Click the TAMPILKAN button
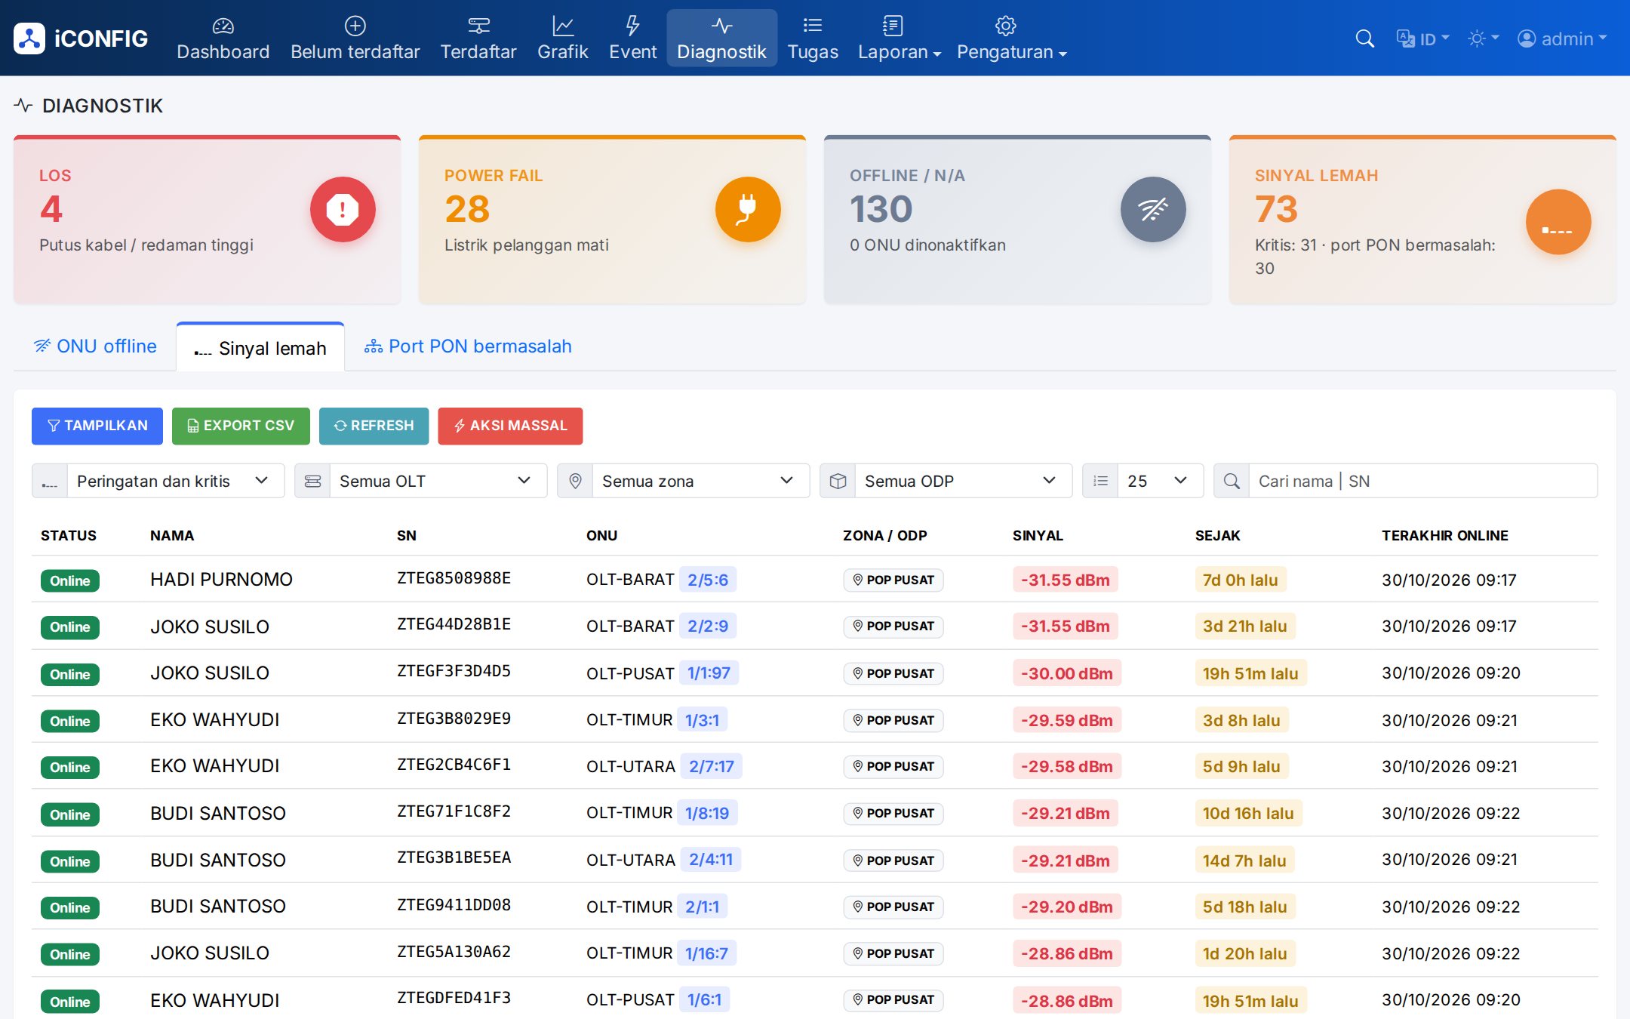This screenshot has height=1019, width=1630. click(97, 426)
